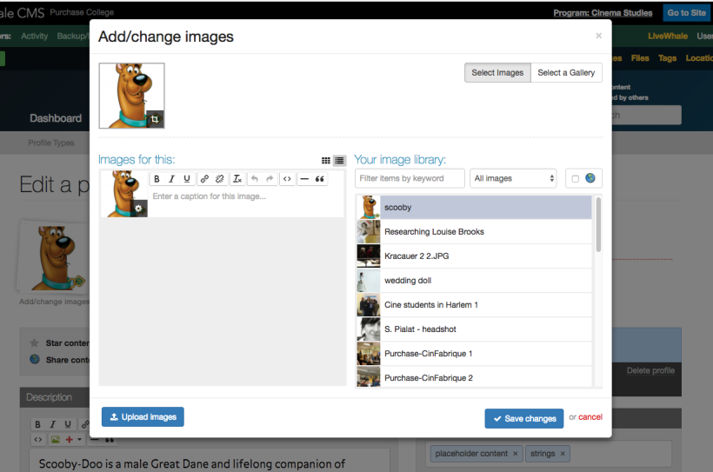Click the cancel link
The height and width of the screenshot is (472, 713).
click(590, 417)
